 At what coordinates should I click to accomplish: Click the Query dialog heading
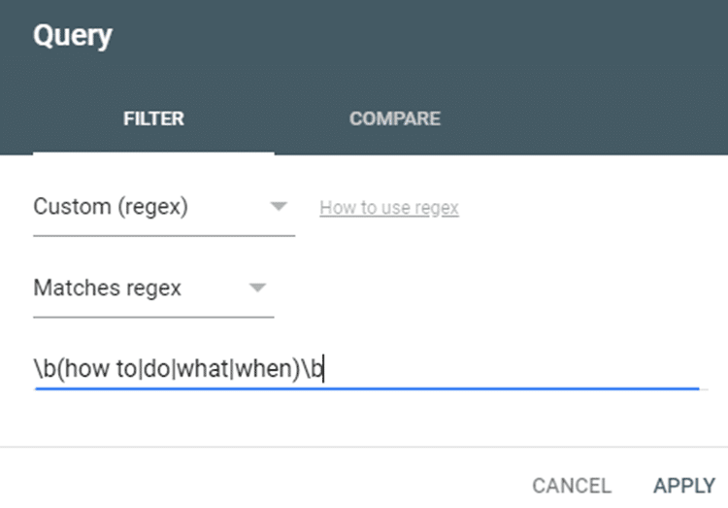(73, 36)
